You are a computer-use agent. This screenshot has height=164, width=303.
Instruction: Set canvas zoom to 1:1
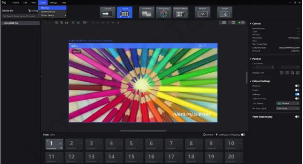[x=67, y=23]
